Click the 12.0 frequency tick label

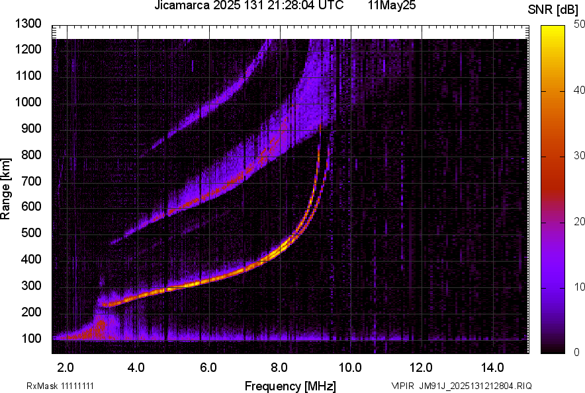tap(422, 368)
